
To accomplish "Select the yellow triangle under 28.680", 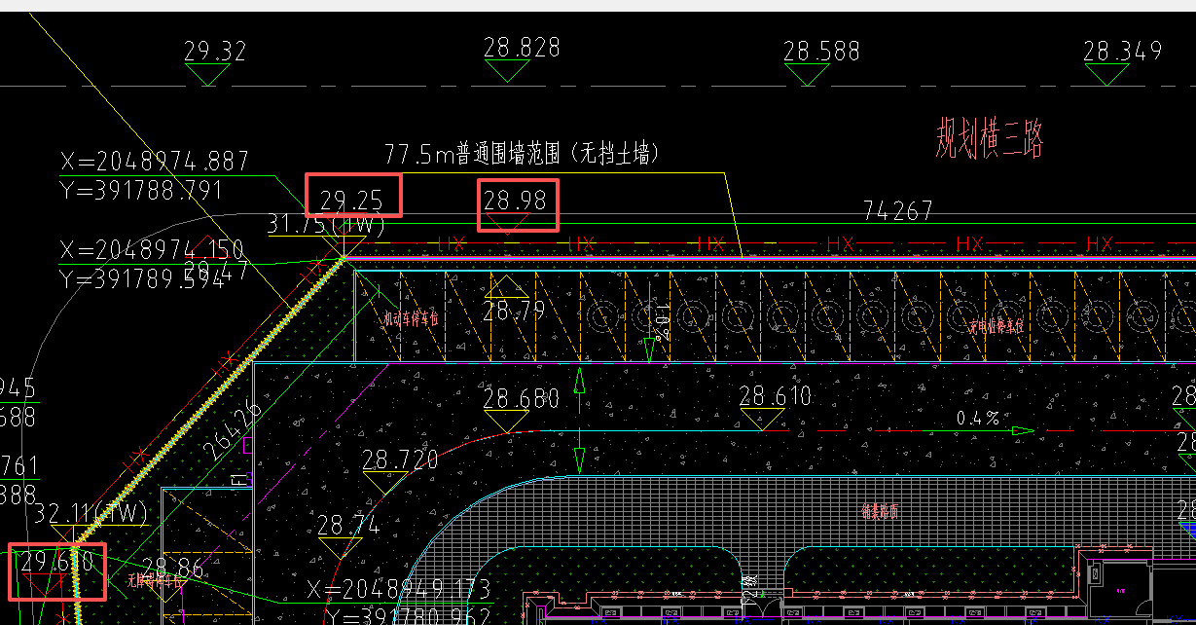I will click(506, 422).
